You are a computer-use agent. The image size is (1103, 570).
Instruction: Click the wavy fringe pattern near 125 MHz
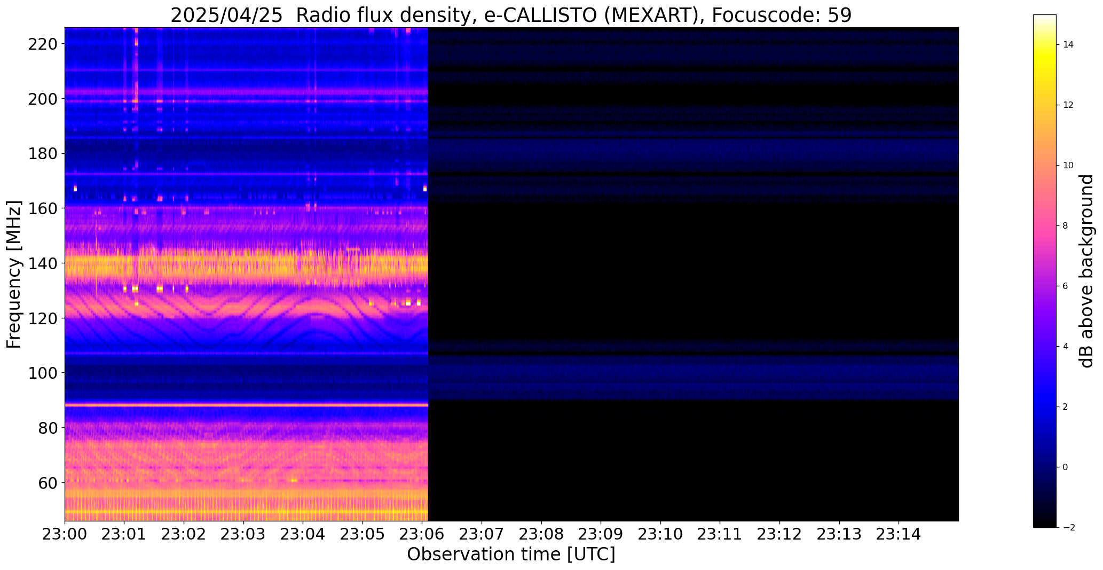tap(246, 307)
